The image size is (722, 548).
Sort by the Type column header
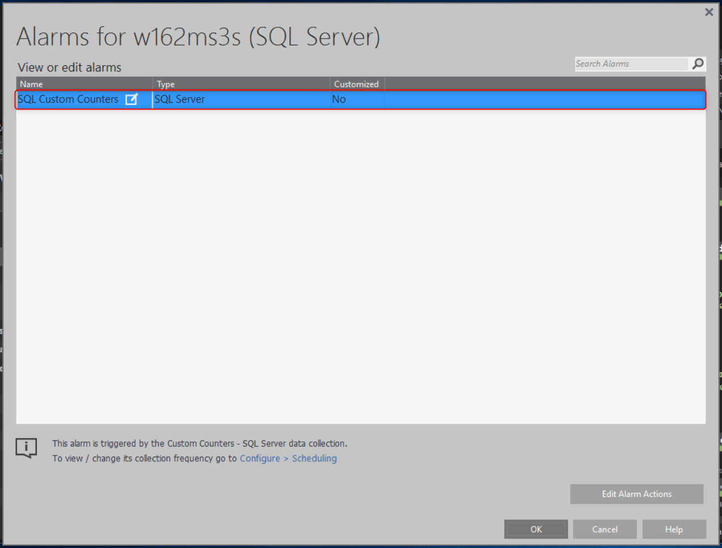click(166, 83)
